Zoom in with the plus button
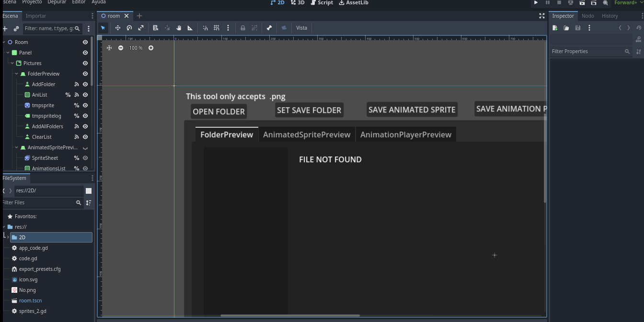The height and width of the screenshot is (322, 644). tap(151, 48)
